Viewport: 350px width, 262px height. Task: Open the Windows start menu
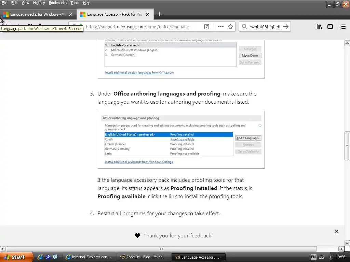(x=16, y=257)
